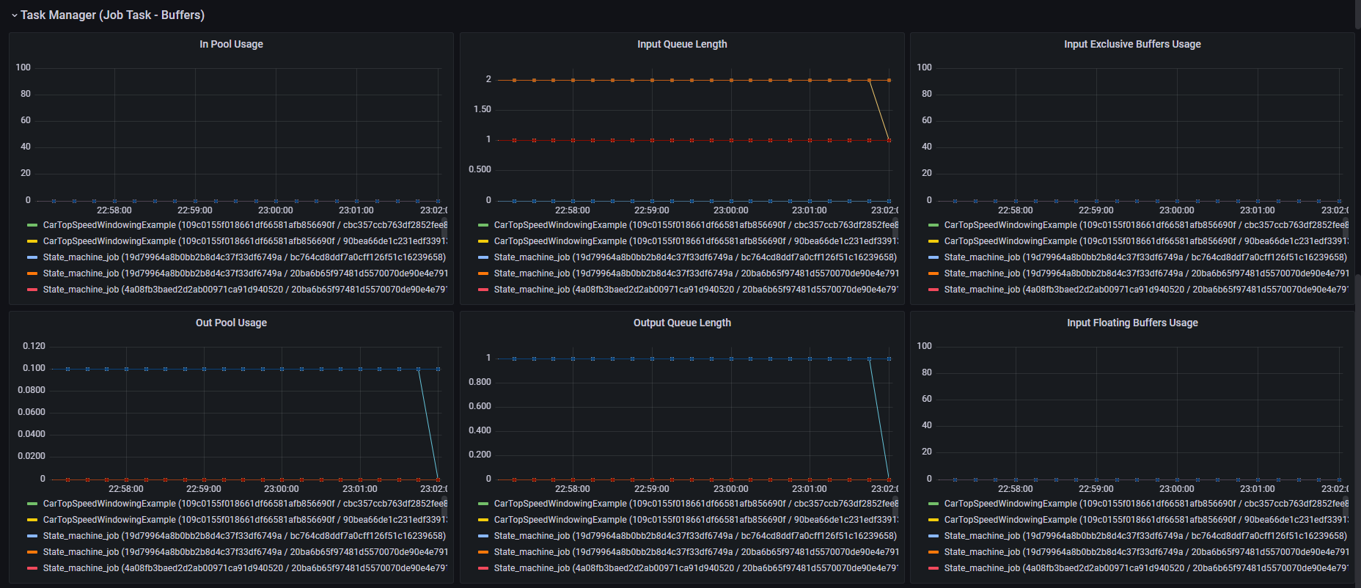Toggle State_machine_job 19d79964 / 20ba6b65 series in Input Queue Length
Screen dimensions: 1361x588
pyautogui.click(x=696, y=273)
